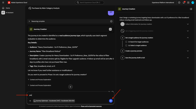Expand Create a journey preview step

click(x=188, y=51)
